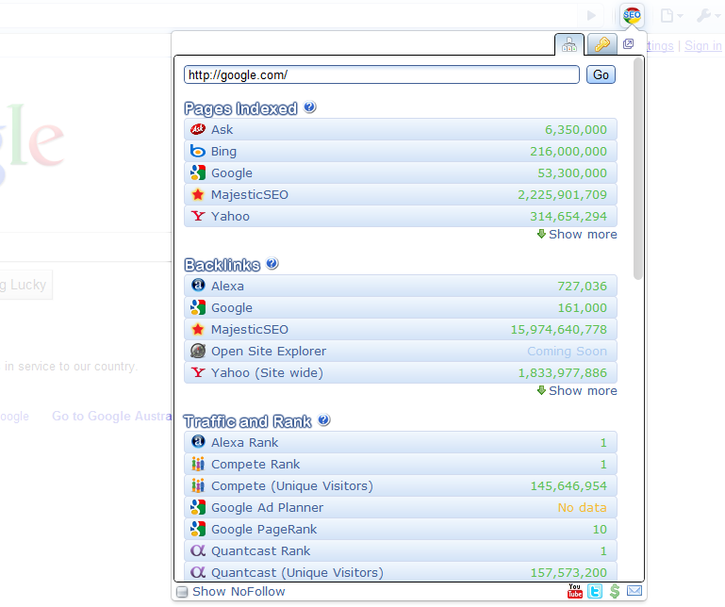Screen dimensions: 725x607
Task: Open the Twitter icon in footer
Action: [595, 591]
